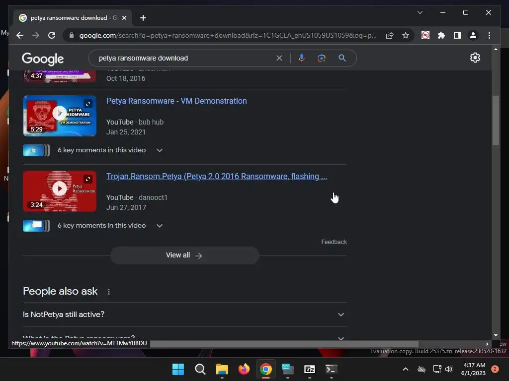Viewport: 509px width, 381px height.
Task: Click the browser forward arrow
Action: pyautogui.click(x=36, y=35)
